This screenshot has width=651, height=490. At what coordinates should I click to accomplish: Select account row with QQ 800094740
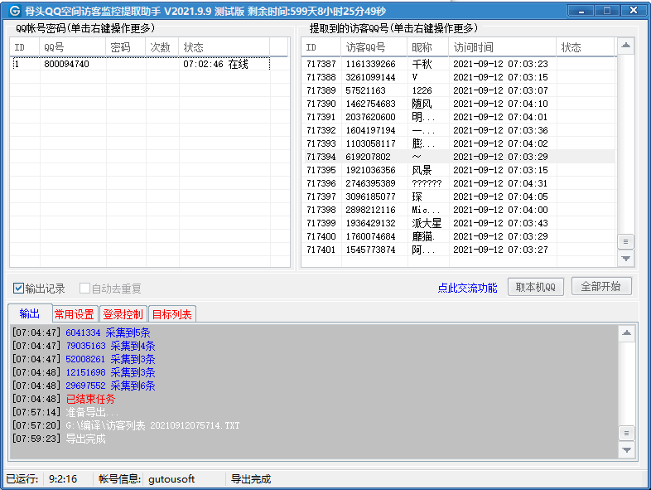[142, 64]
